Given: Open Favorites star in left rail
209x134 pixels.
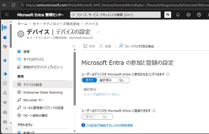Looking at the screenshot, I should [x=5, y=61].
